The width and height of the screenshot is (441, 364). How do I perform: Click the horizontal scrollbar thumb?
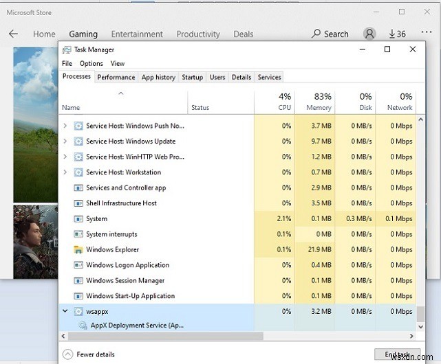(x=165, y=336)
